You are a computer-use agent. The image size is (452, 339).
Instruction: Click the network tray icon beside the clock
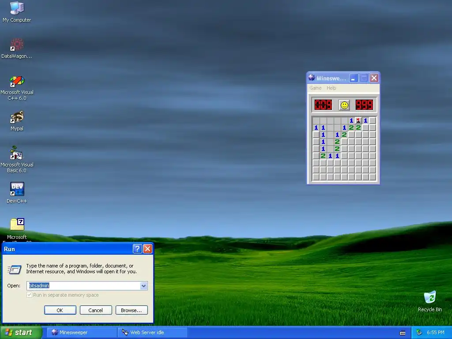coord(419,333)
